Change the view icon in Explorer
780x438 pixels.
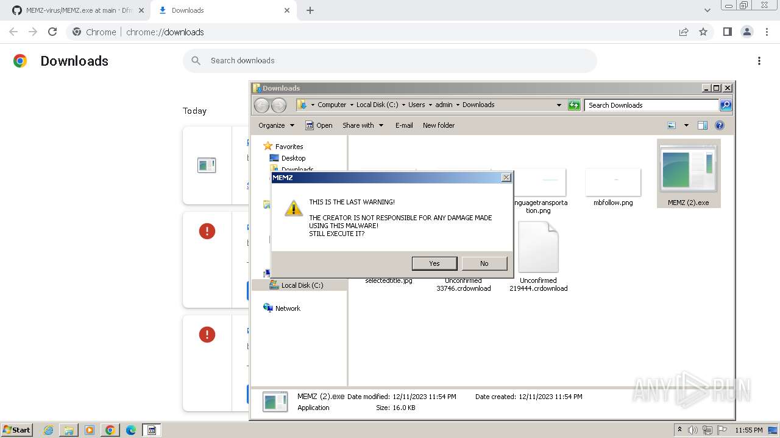point(672,125)
